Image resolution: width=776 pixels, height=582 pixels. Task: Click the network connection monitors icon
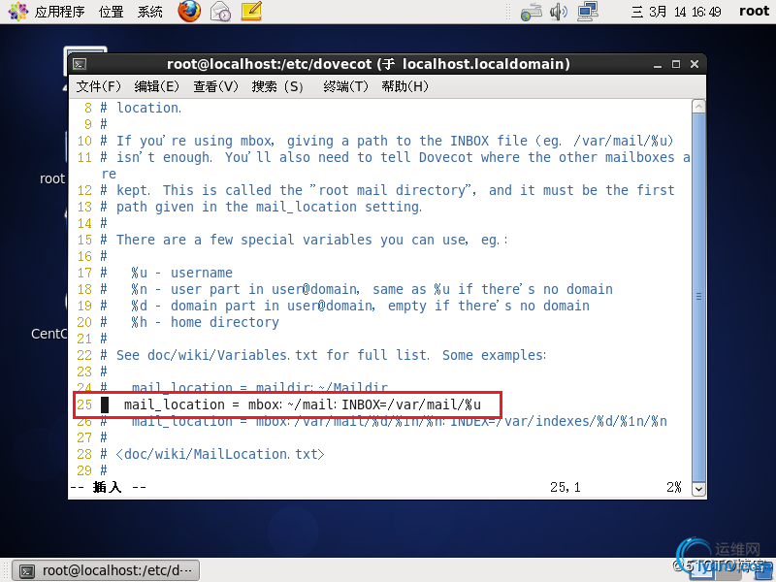(588, 11)
